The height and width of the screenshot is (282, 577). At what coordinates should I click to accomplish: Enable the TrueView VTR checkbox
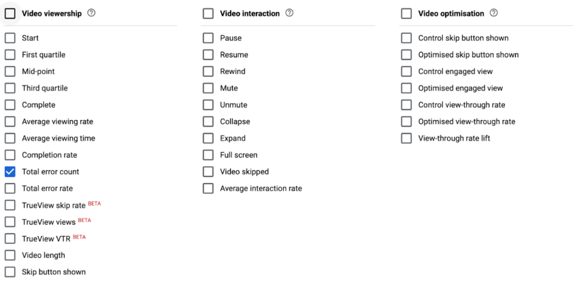pos(10,239)
